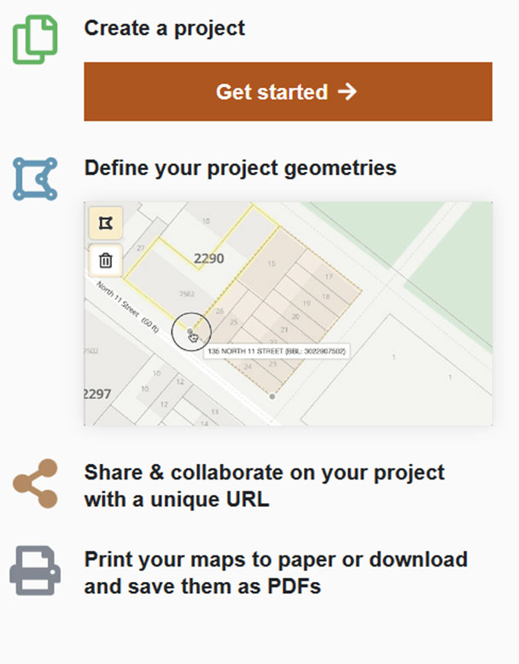The image size is (519, 664).
Task: Click the share icon
Action: click(x=36, y=484)
